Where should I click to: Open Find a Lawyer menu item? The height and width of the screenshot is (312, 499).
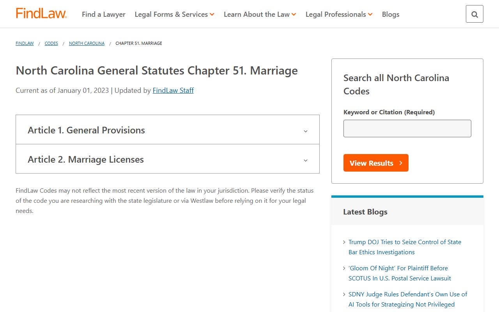click(x=104, y=14)
